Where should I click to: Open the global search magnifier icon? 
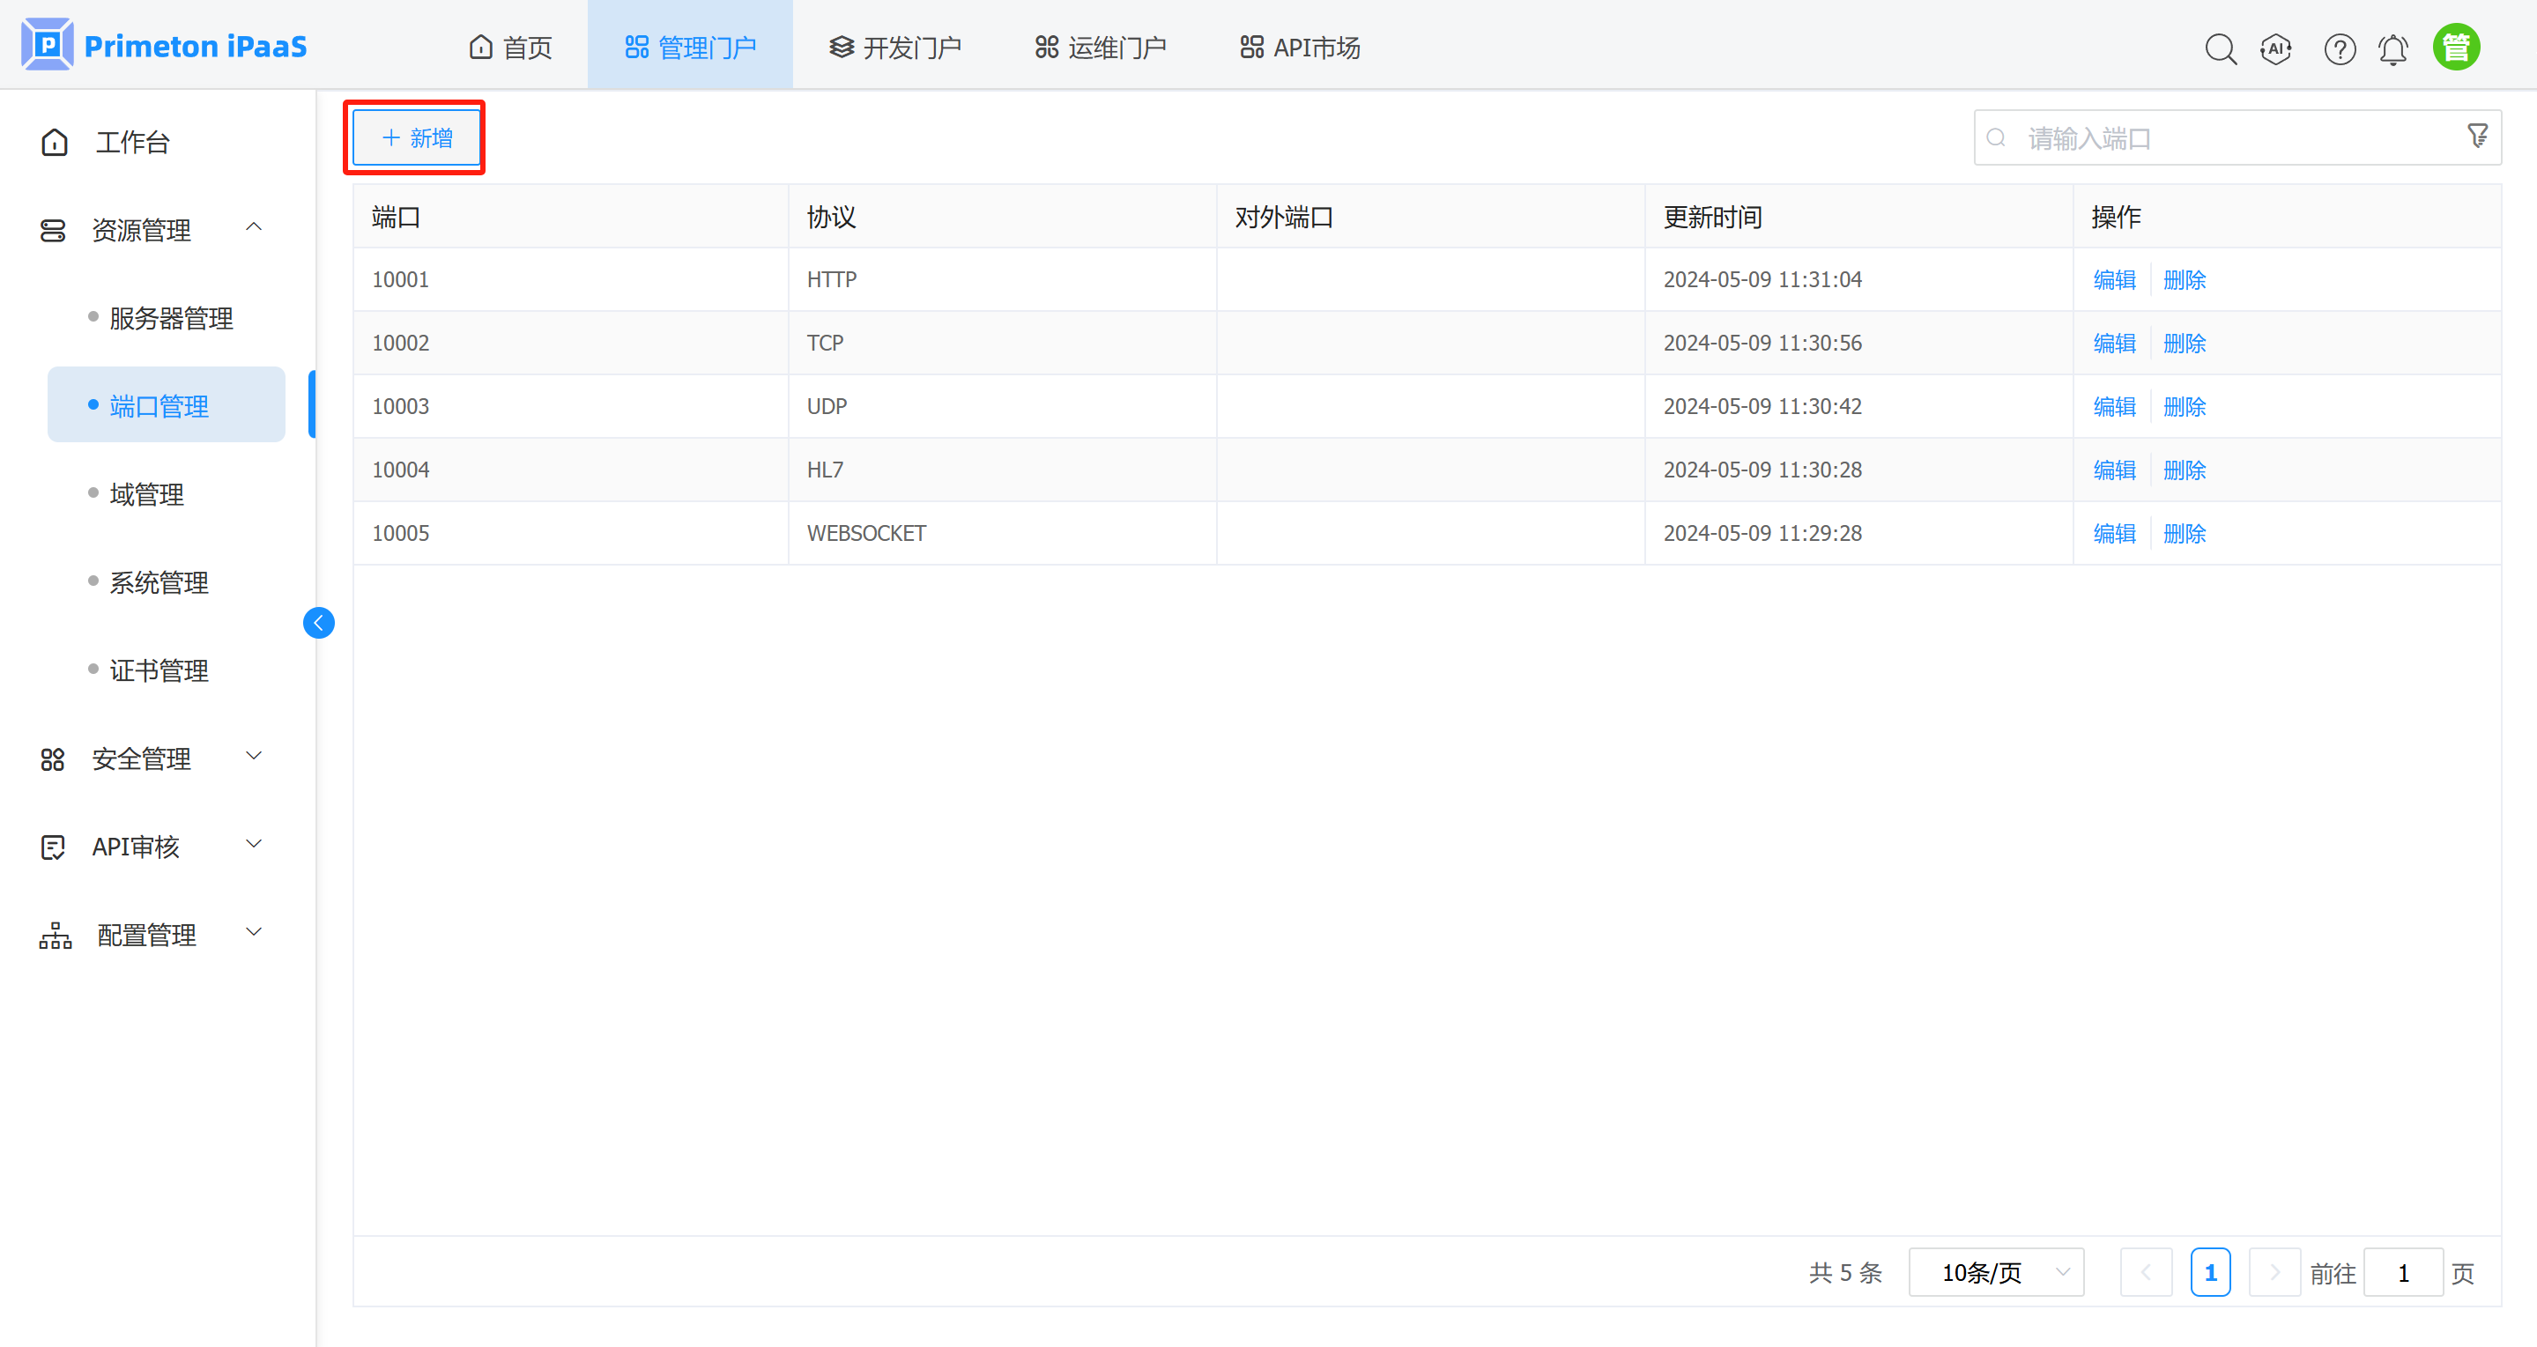click(2221, 48)
